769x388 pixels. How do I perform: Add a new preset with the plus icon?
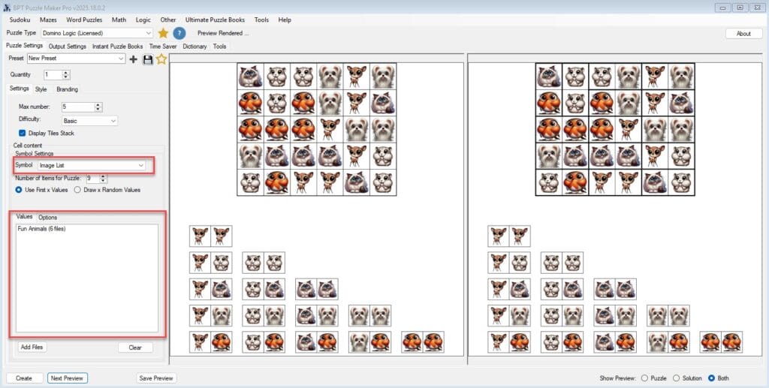coord(134,59)
